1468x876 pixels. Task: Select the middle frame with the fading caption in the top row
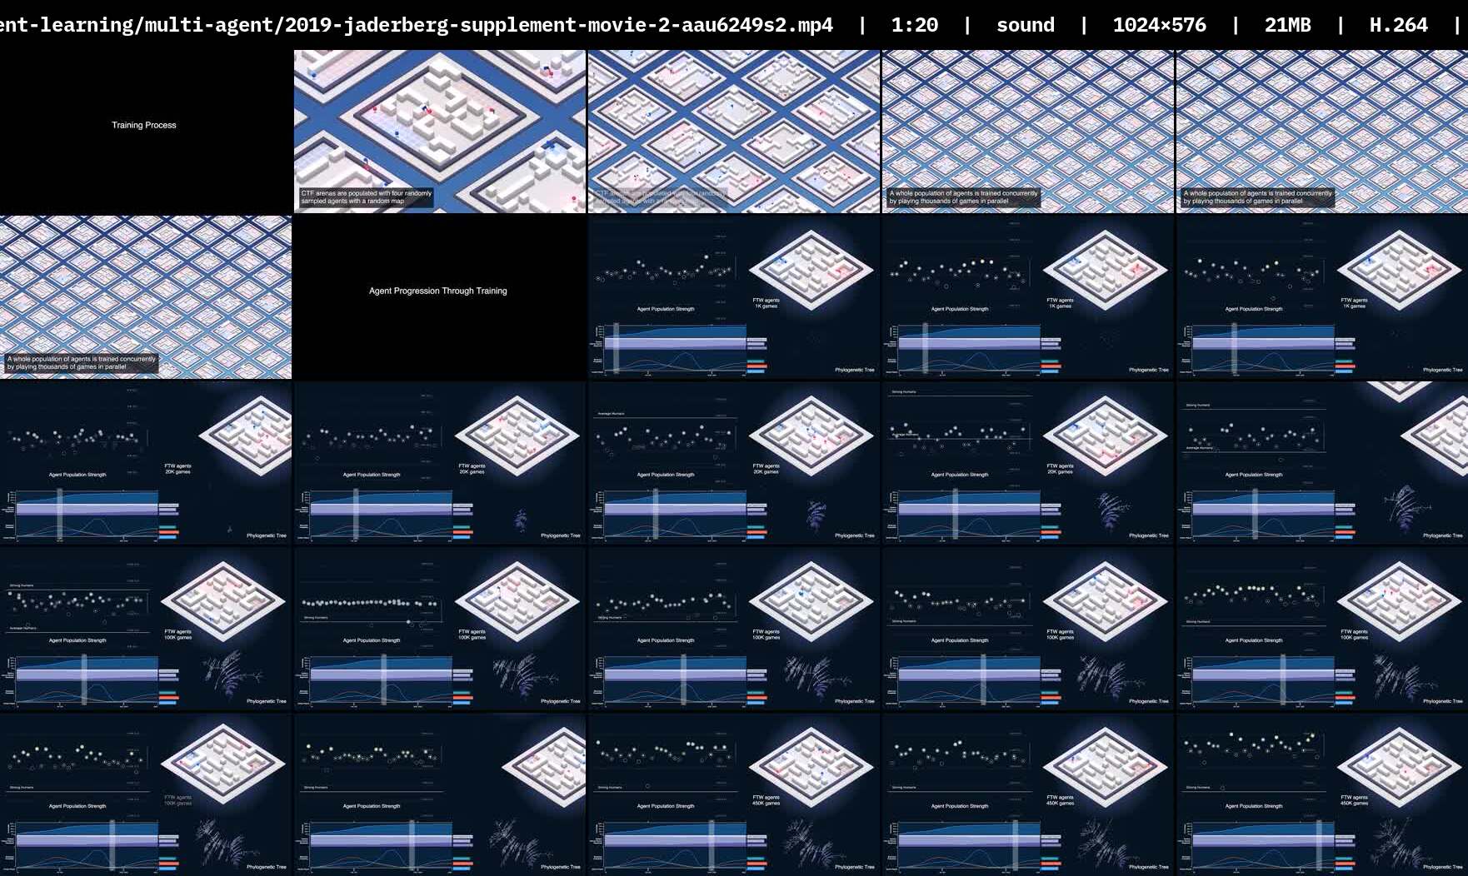tap(733, 131)
